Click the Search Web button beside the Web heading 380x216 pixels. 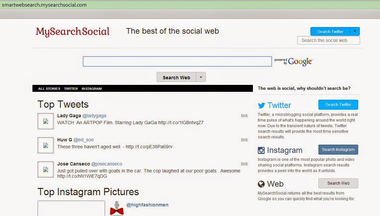338,183
